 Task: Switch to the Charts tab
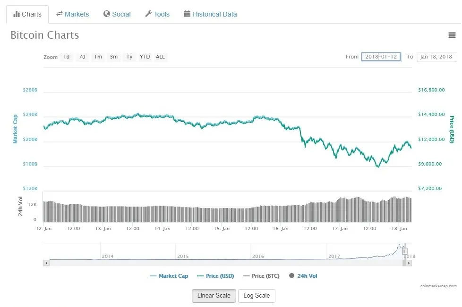point(27,14)
